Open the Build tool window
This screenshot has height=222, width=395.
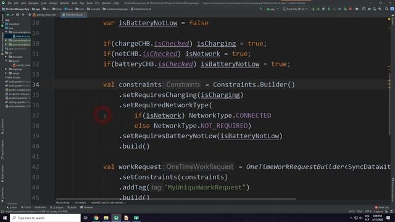coord(72,207)
